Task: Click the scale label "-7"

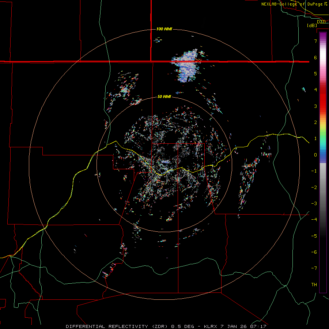Action: coord(314,268)
